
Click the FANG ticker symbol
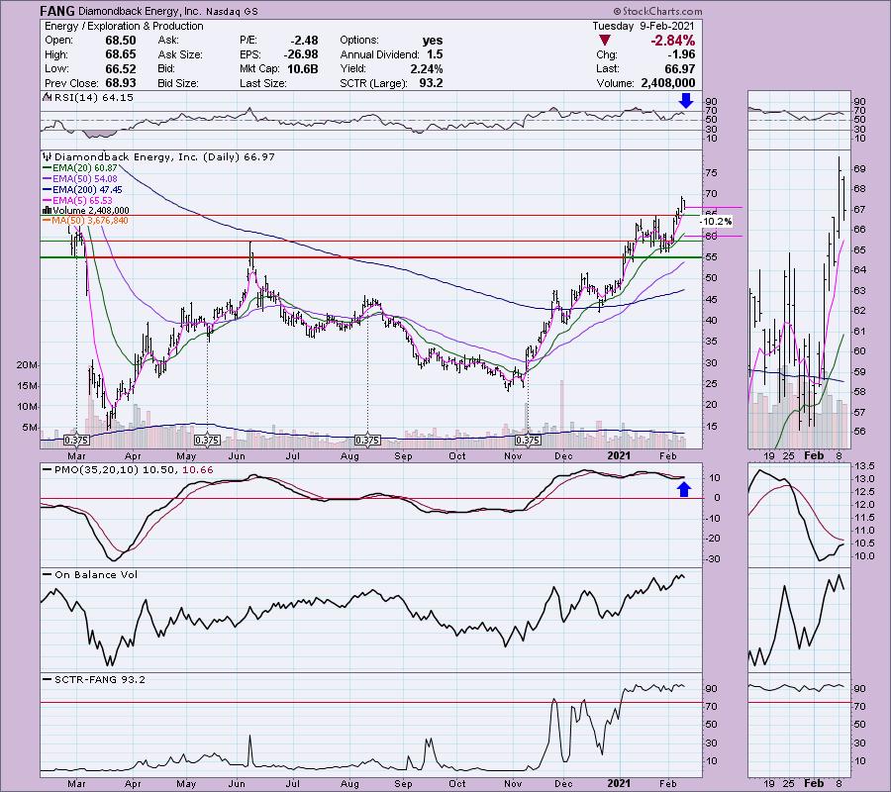pyautogui.click(x=55, y=11)
